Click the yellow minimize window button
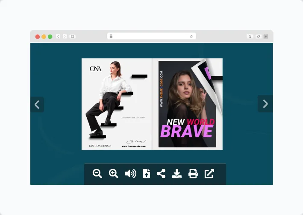The height and width of the screenshot is (215, 303). pos(44,36)
